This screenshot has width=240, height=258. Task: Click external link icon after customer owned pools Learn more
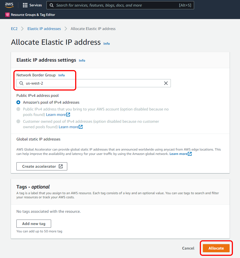[x=81, y=127]
